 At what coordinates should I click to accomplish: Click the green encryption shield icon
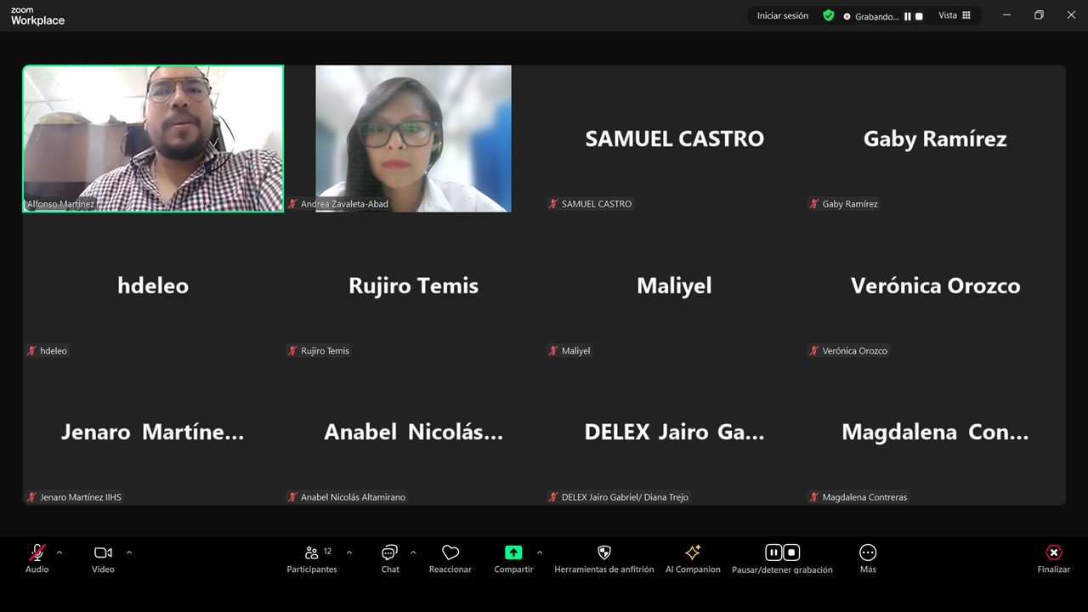[x=829, y=15]
